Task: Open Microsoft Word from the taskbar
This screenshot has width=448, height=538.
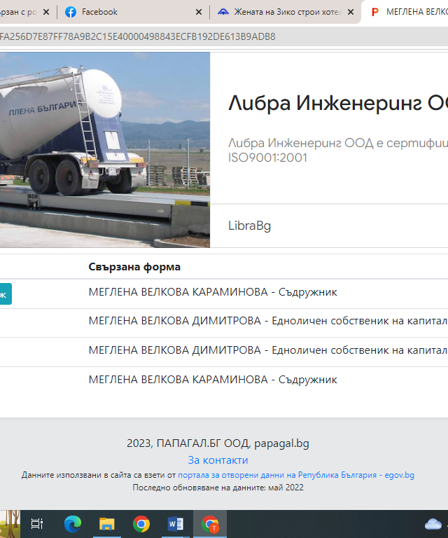Action: tap(176, 524)
